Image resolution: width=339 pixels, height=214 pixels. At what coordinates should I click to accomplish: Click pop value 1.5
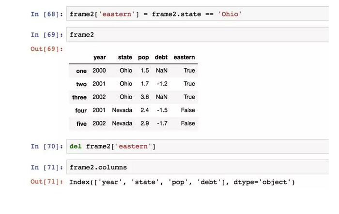tap(145, 71)
